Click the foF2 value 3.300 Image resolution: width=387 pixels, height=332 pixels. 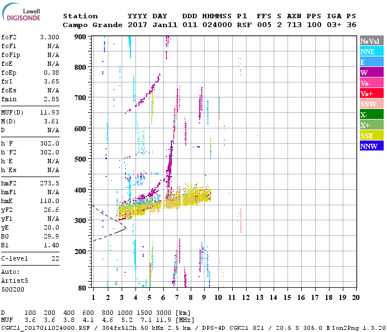coord(49,37)
